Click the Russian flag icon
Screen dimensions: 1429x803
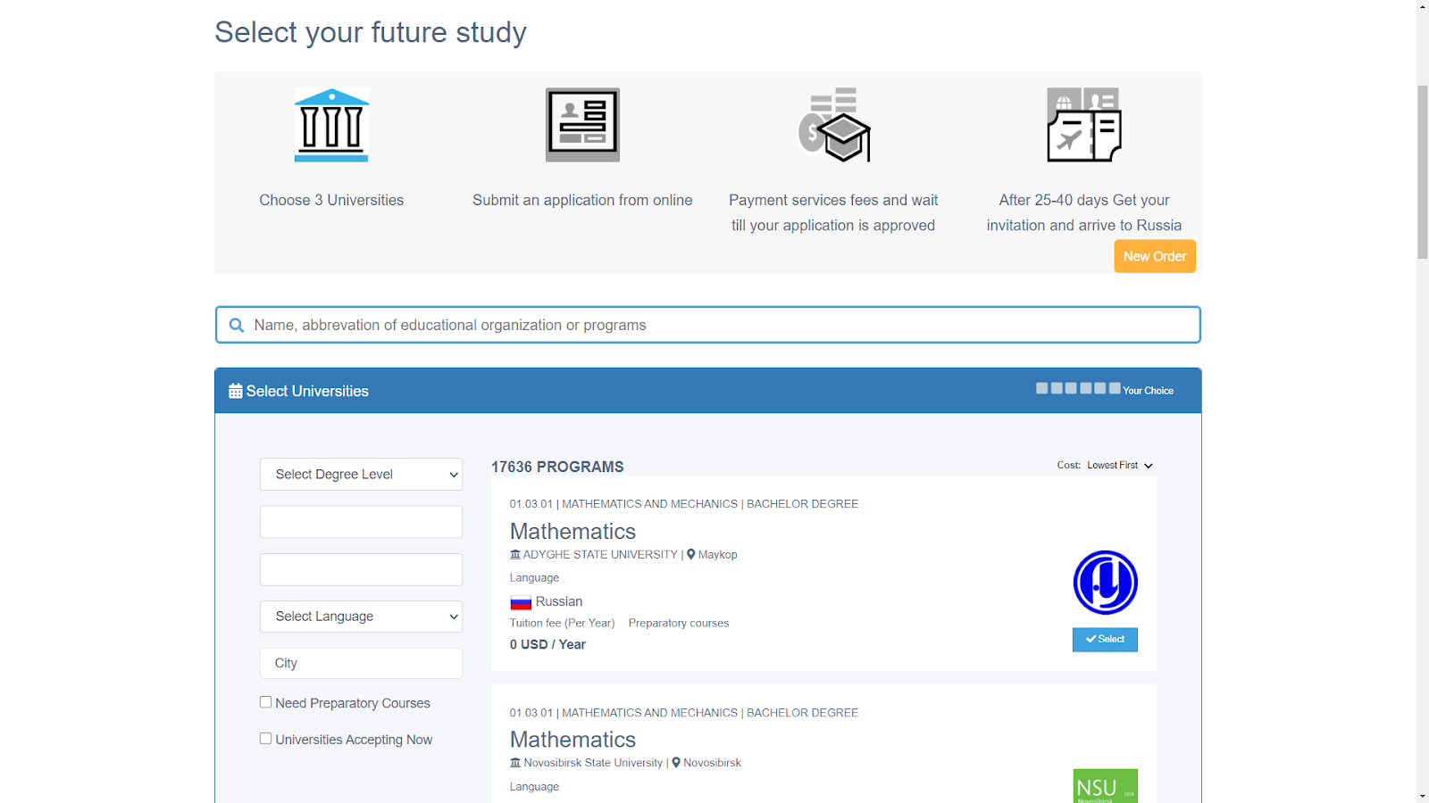(521, 602)
